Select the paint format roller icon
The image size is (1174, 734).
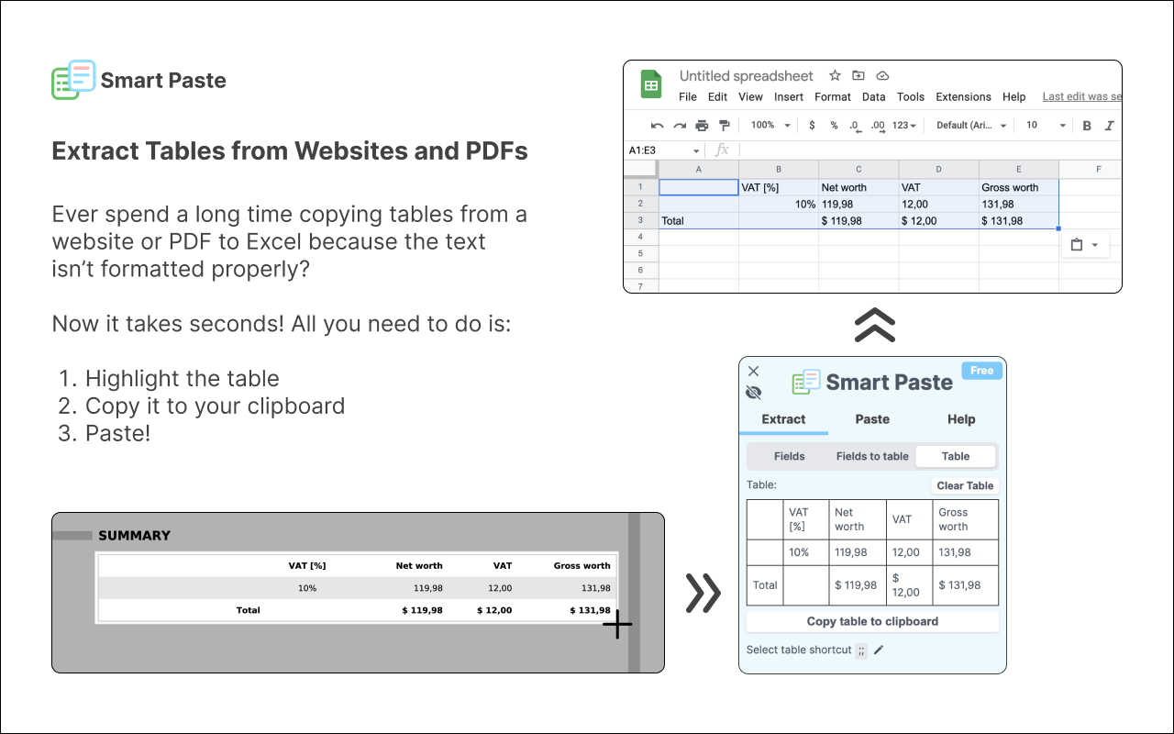coord(725,126)
